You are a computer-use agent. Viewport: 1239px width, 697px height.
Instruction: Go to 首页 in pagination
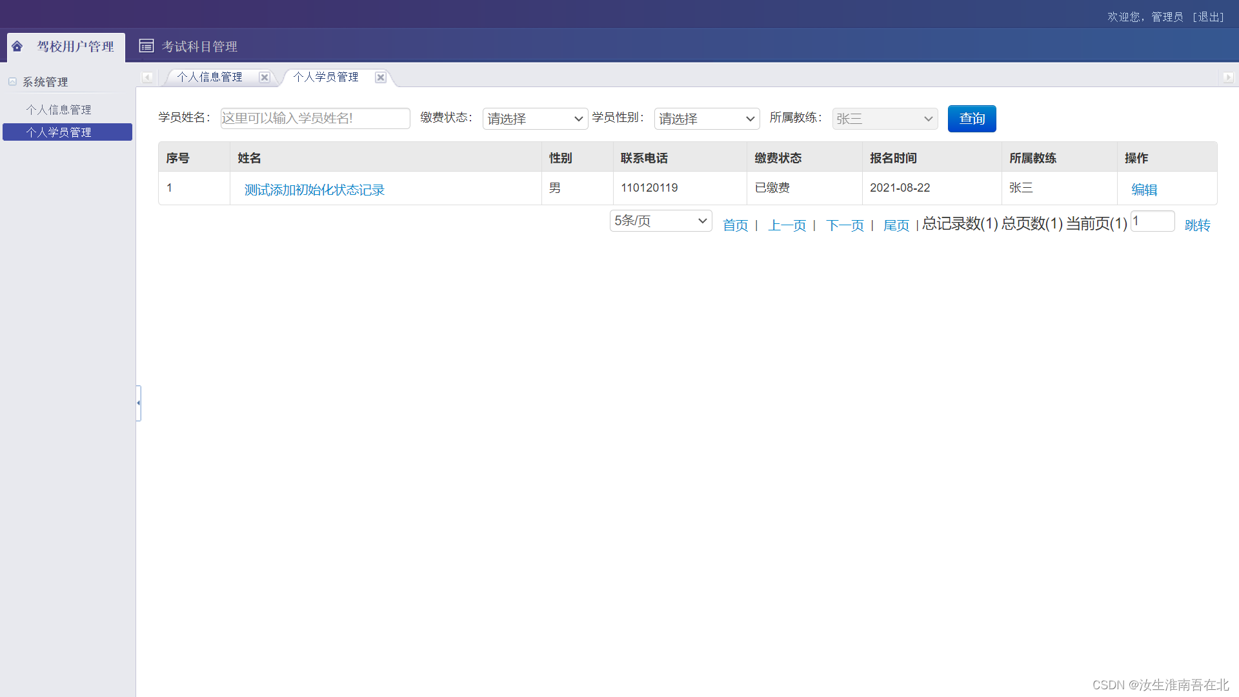[735, 225]
